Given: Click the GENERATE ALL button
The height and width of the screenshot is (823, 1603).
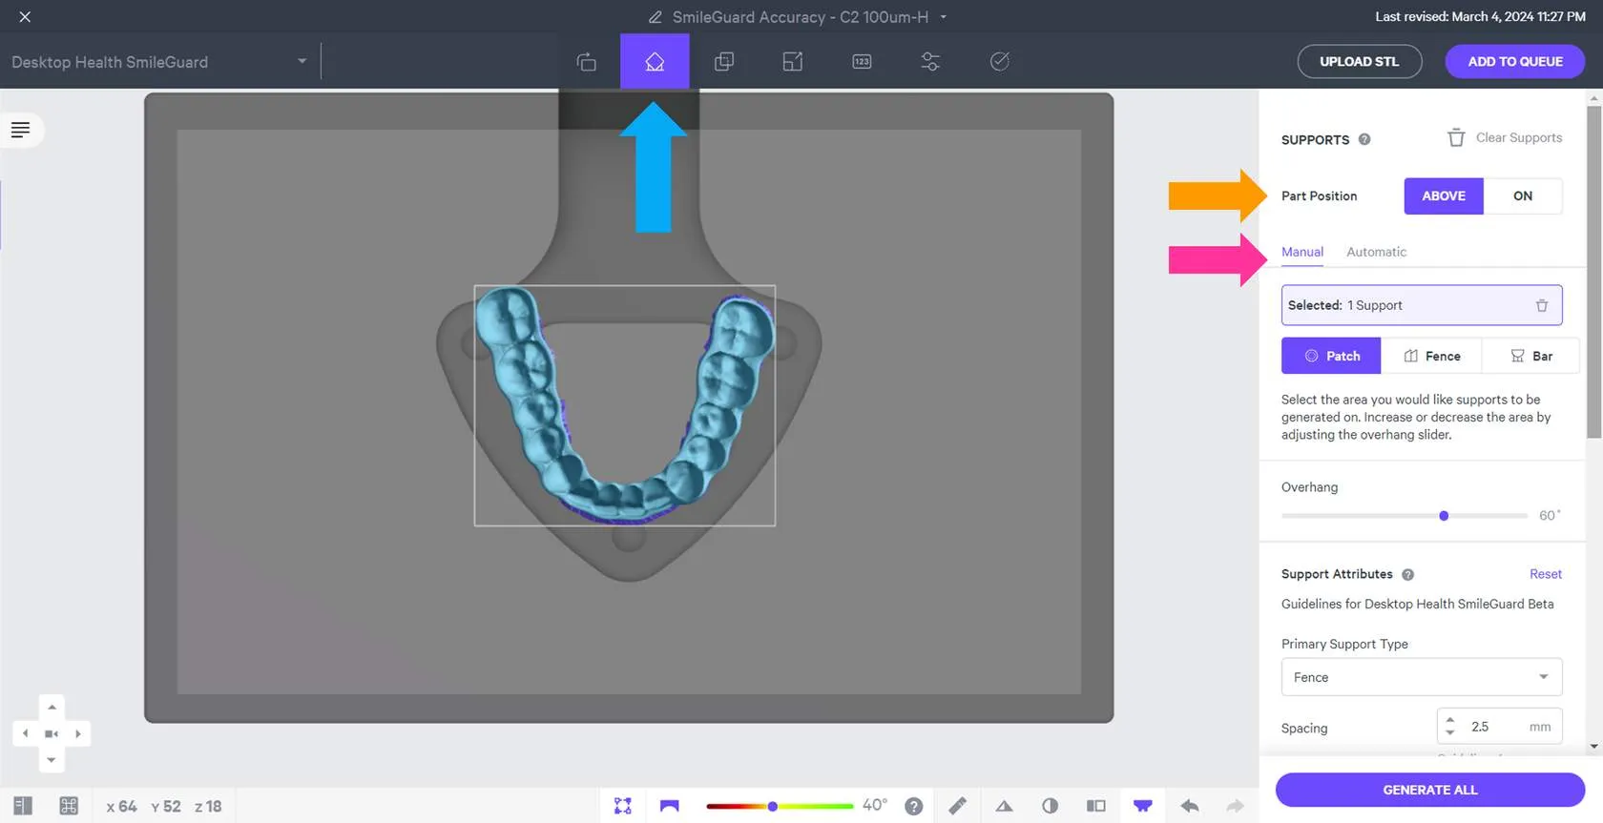Looking at the screenshot, I should coord(1430,790).
